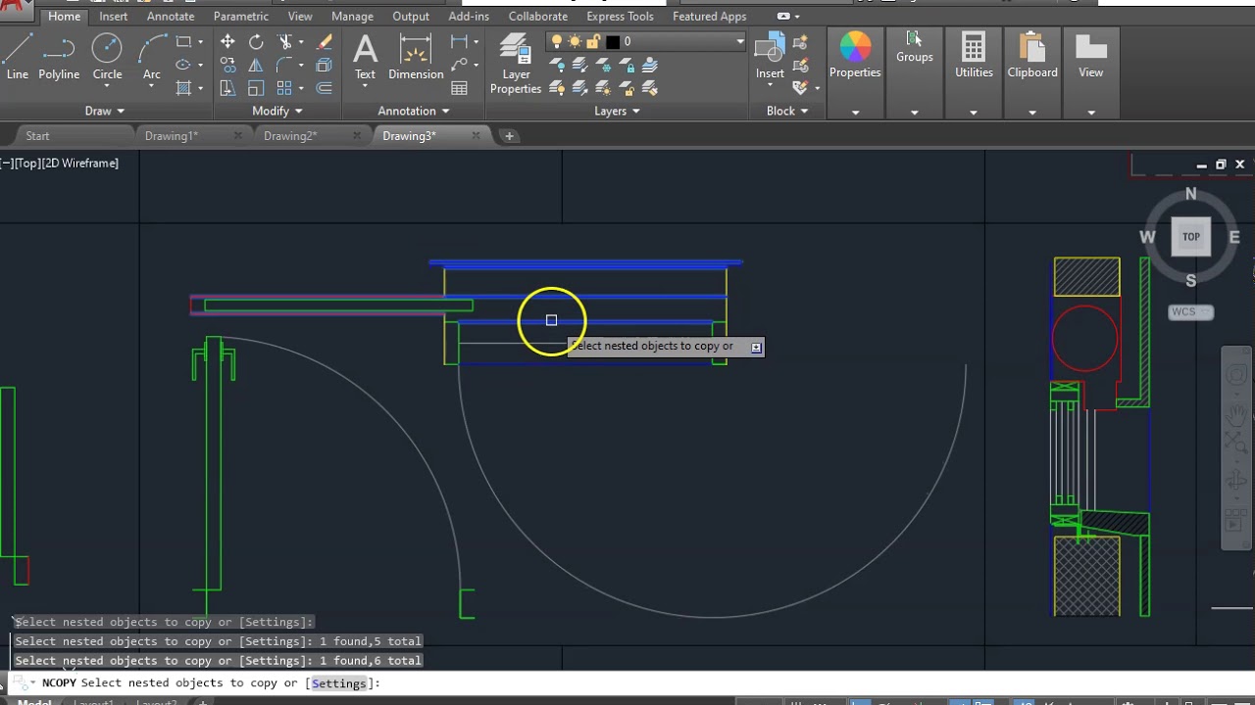The image size is (1255, 705).
Task: Click the [Top] viewport view label
Action: pos(27,164)
